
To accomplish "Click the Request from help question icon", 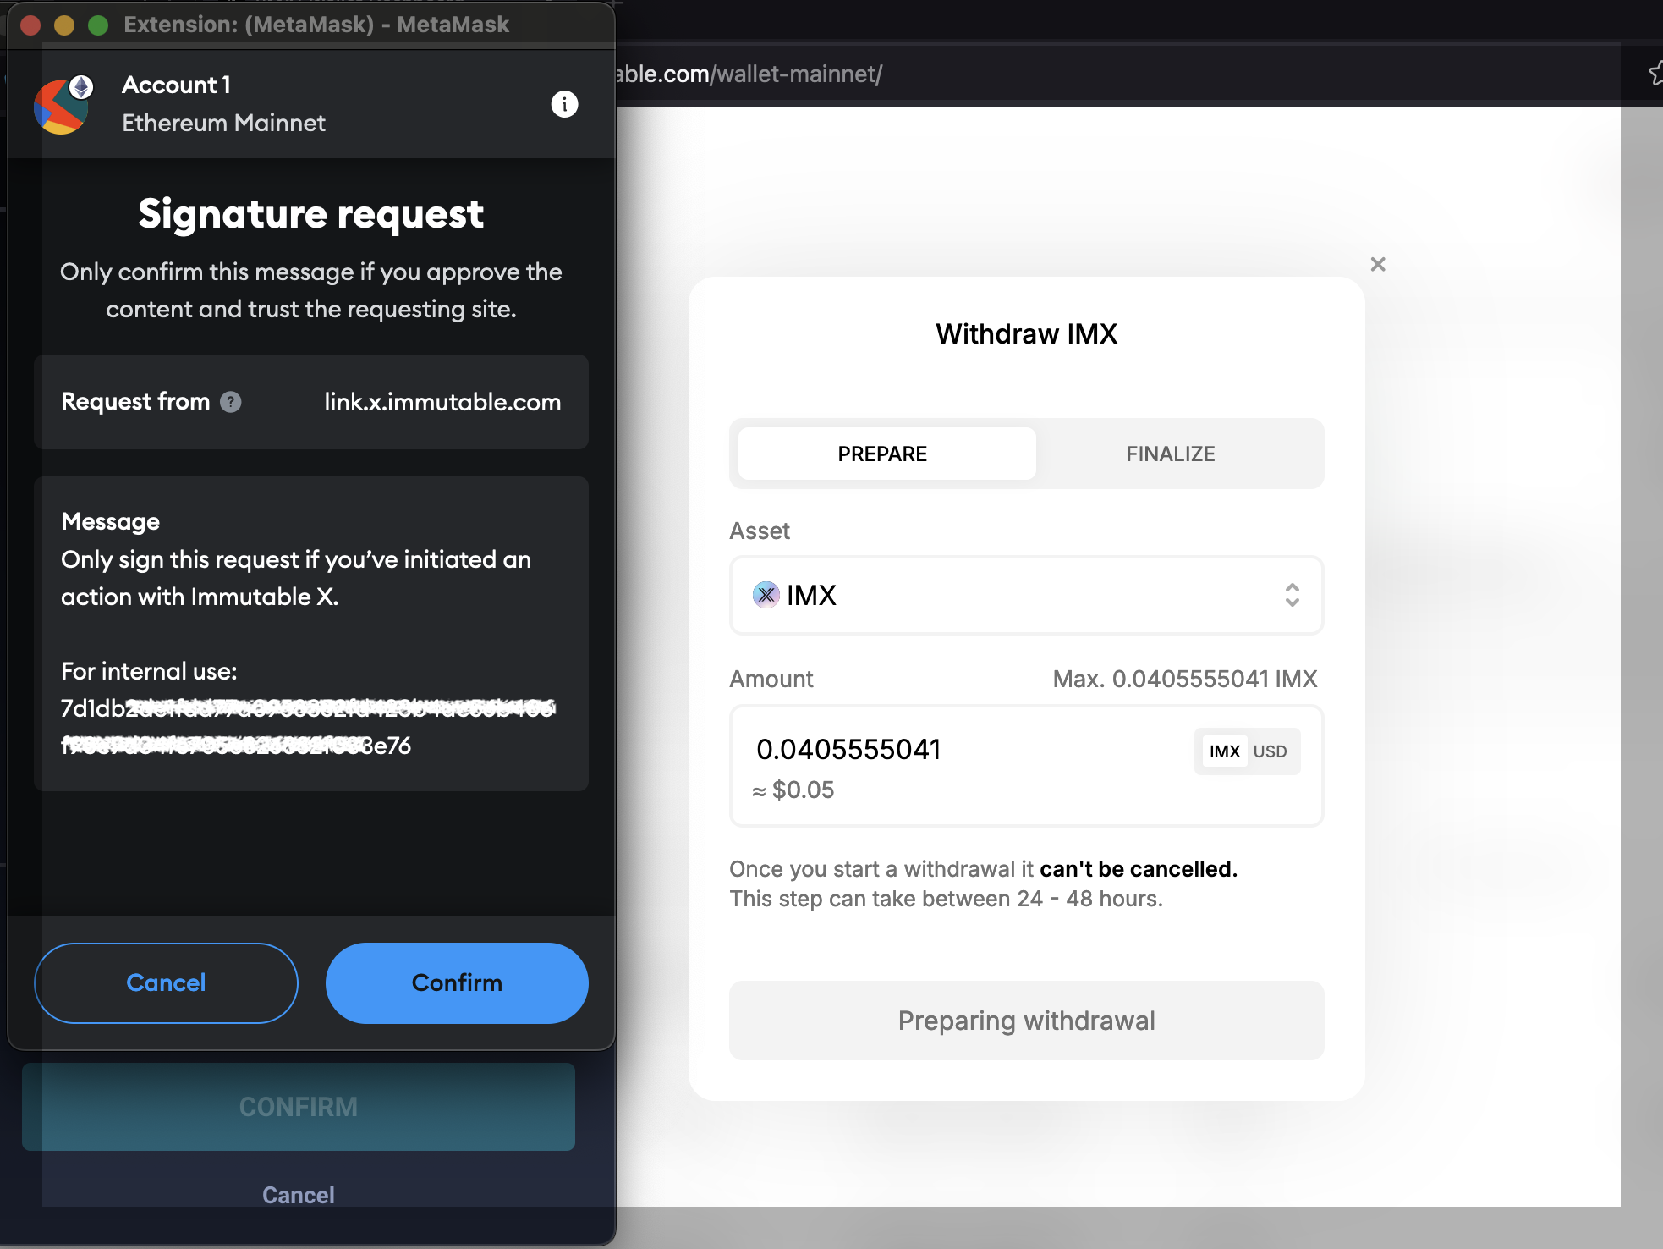I will tap(231, 402).
